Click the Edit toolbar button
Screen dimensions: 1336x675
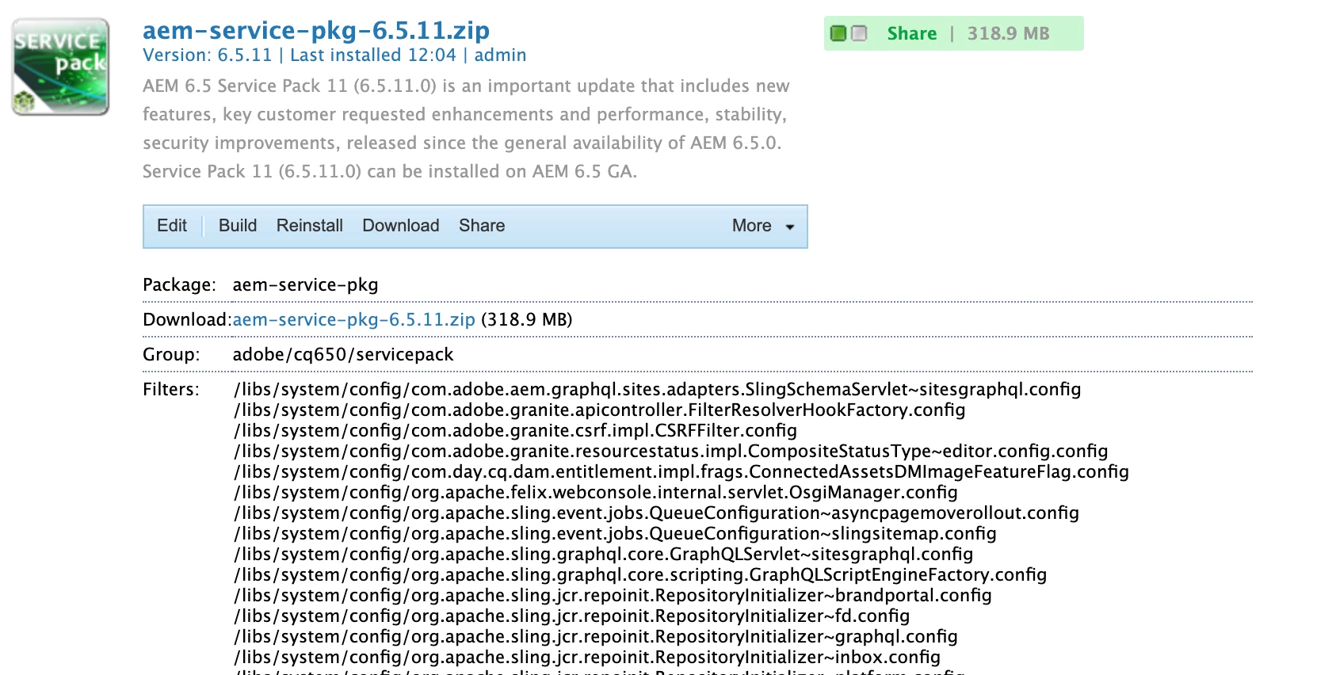[172, 226]
